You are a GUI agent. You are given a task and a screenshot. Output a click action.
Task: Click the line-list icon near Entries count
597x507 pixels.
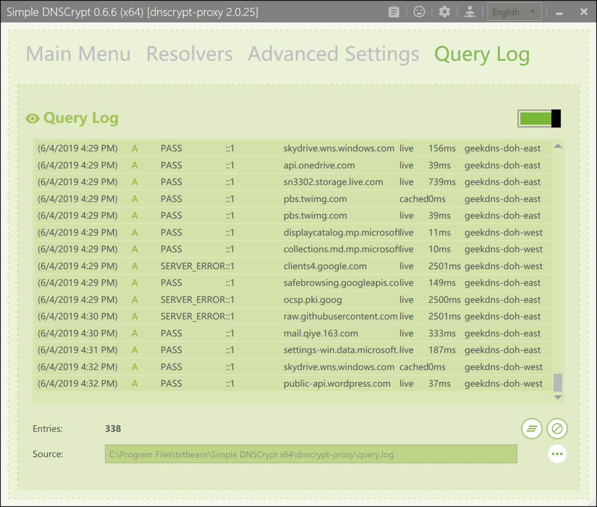[x=532, y=428]
